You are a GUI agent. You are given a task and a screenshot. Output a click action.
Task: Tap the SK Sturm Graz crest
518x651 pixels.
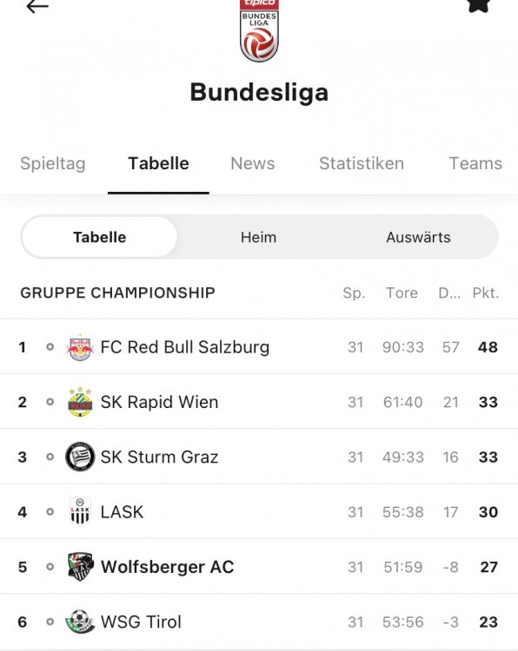click(80, 457)
